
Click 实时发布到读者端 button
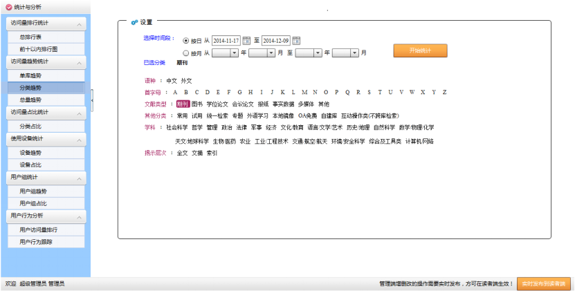pos(543,283)
